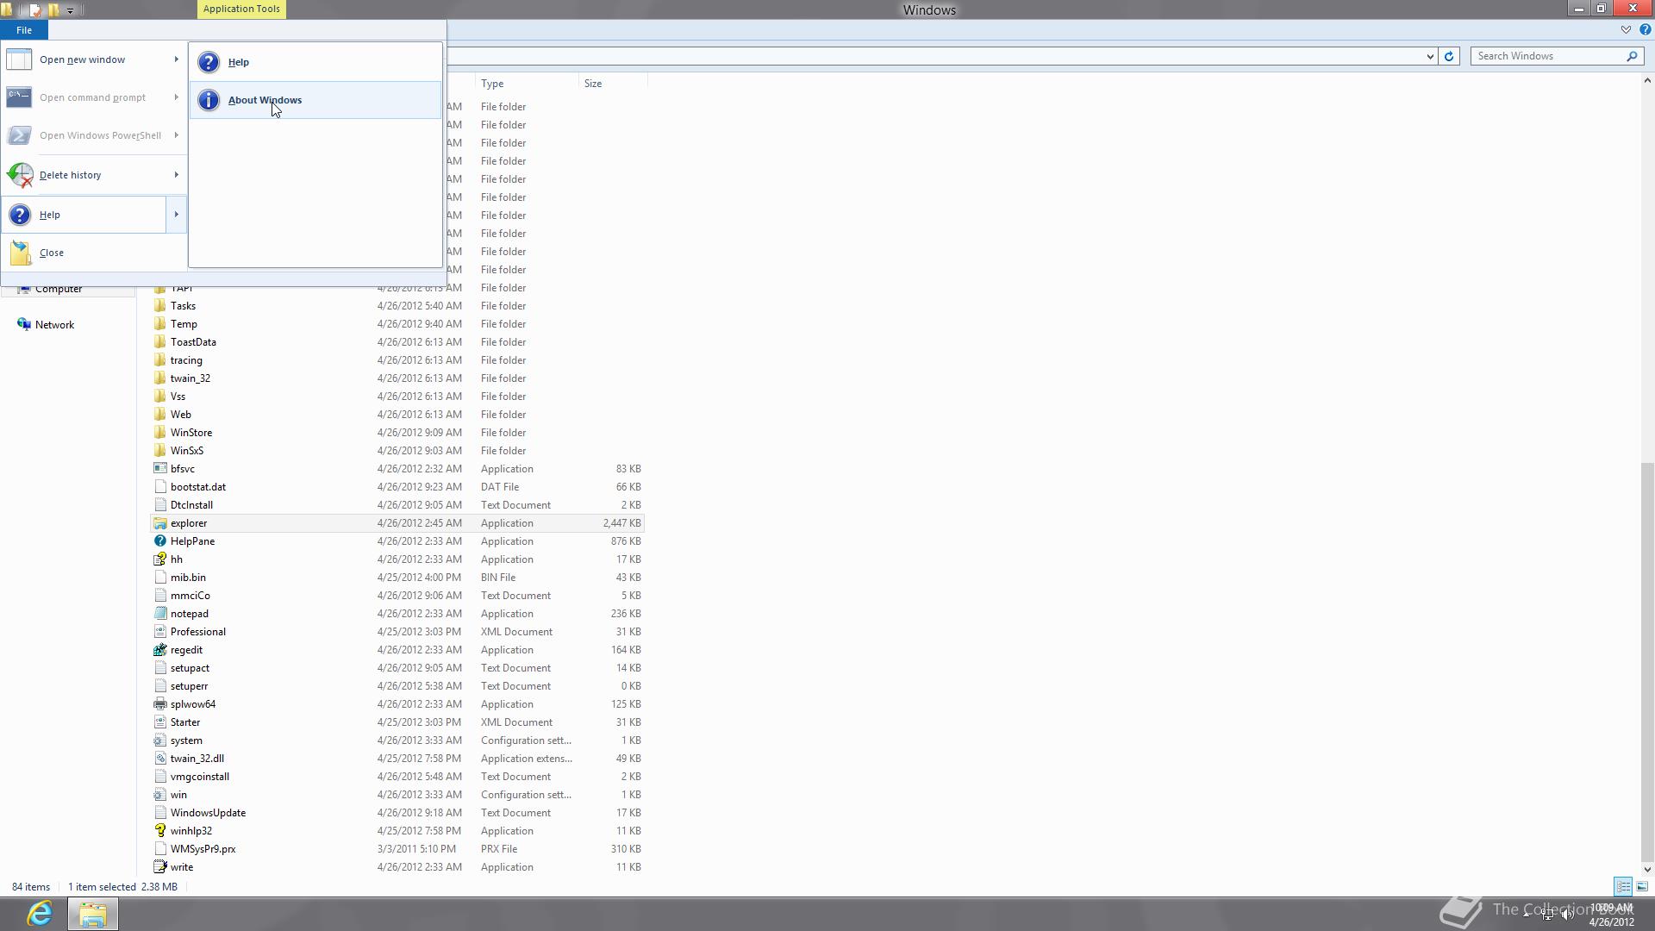Expand the Delete history submenu arrow
1655x931 pixels.
176,175
